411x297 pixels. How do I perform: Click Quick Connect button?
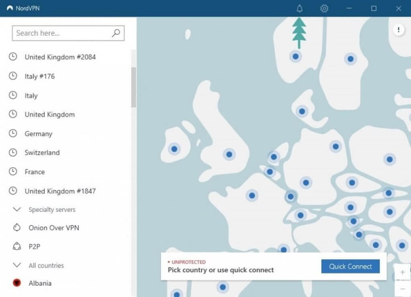350,266
